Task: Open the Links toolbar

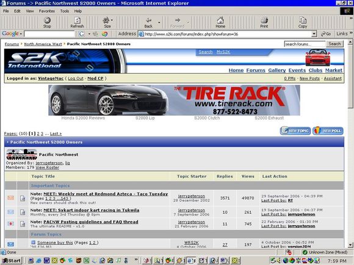Action: (x=342, y=34)
